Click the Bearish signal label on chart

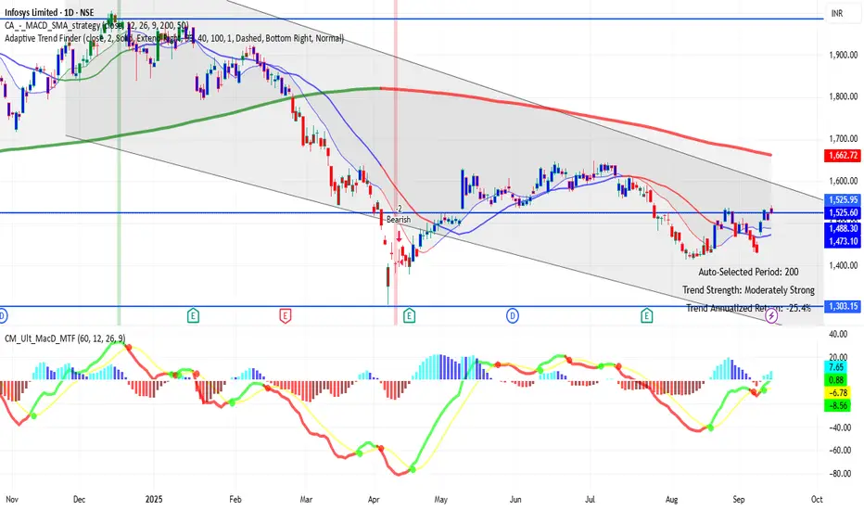pyautogui.click(x=399, y=220)
